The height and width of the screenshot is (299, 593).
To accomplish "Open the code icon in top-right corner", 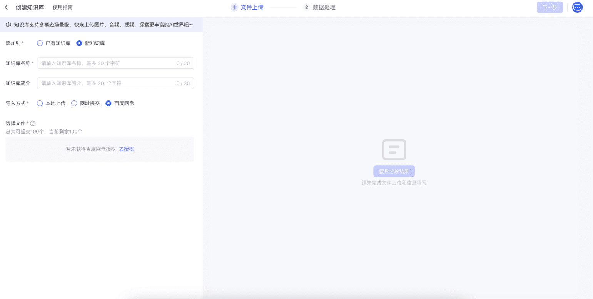I will (x=577, y=7).
